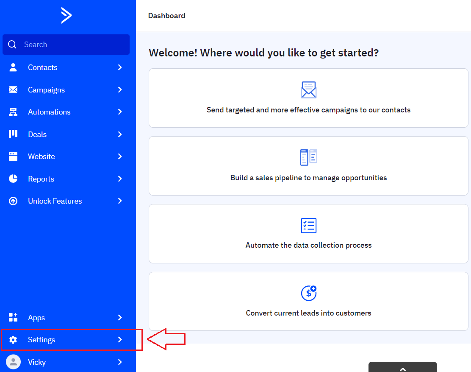
Task: Click the Dashboard page title
Action: (x=167, y=16)
